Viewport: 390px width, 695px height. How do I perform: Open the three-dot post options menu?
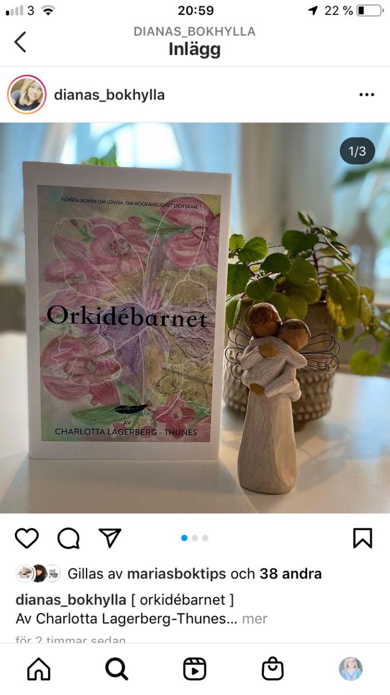pyautogui.click(x=366, y=95)
